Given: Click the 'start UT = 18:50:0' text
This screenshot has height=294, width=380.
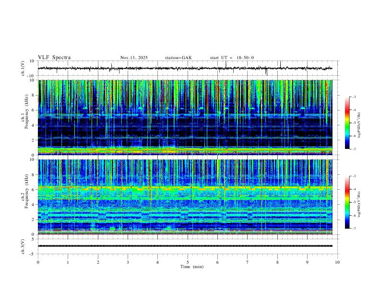Looking at the screenshot, I should click(x=232, y=58).
